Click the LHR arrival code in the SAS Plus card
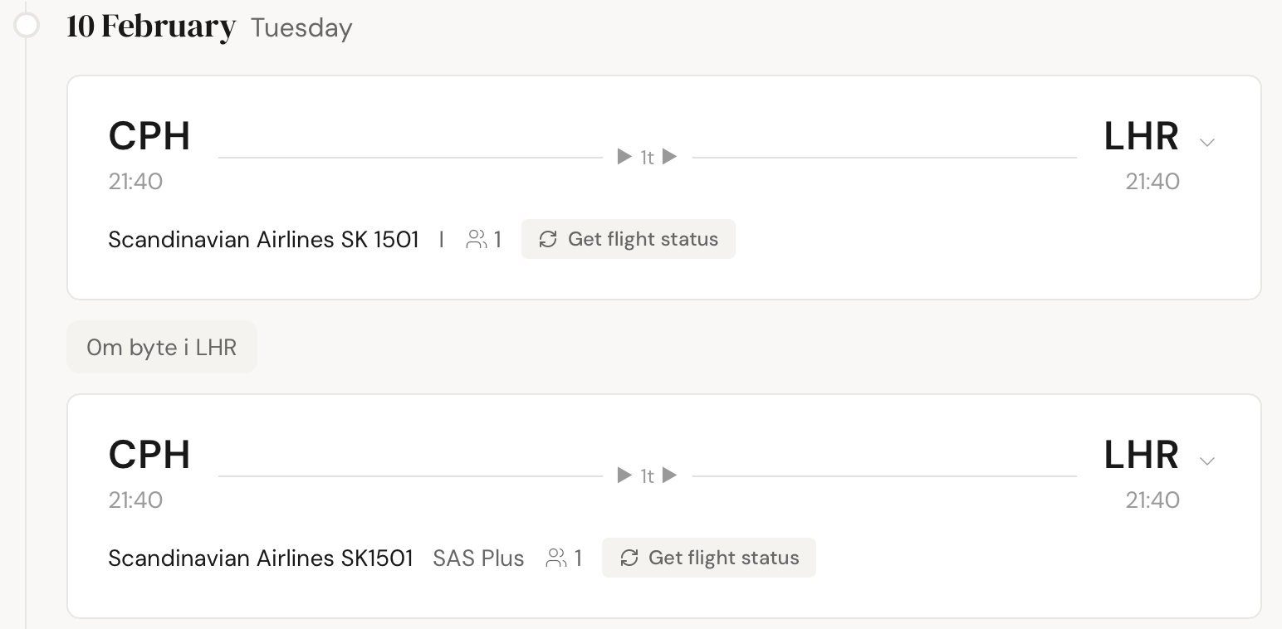The height and width of the screenshot is (629, 1282). pos(1141,456)
